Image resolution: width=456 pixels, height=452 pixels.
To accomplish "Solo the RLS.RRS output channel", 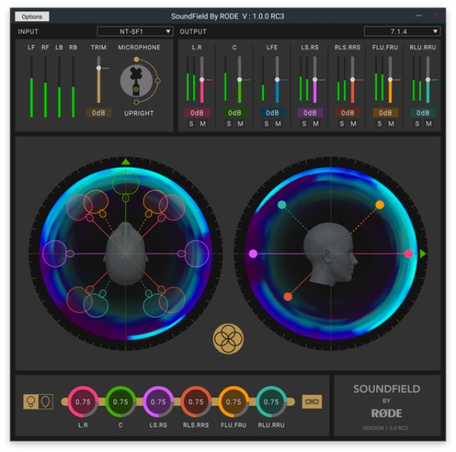I will [342, 124].
